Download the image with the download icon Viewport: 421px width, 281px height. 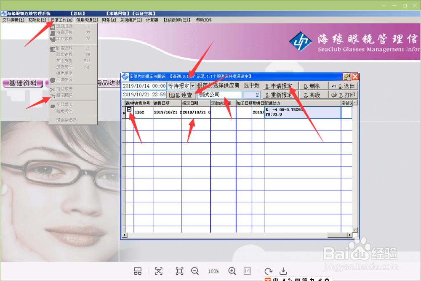click(x=283, y=271)
